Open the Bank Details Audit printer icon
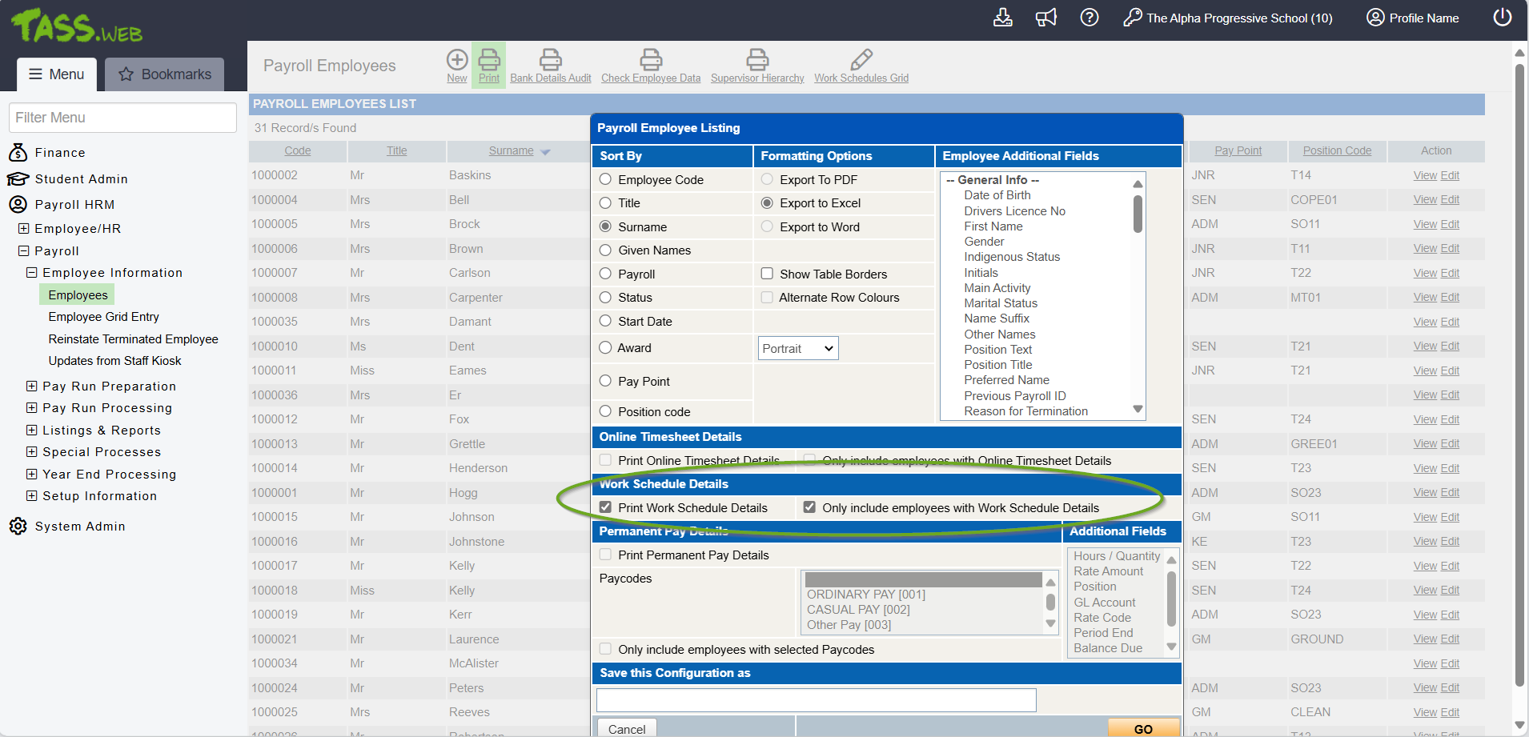This screenshot has height=737, width=1529. (x=550, y=60)
